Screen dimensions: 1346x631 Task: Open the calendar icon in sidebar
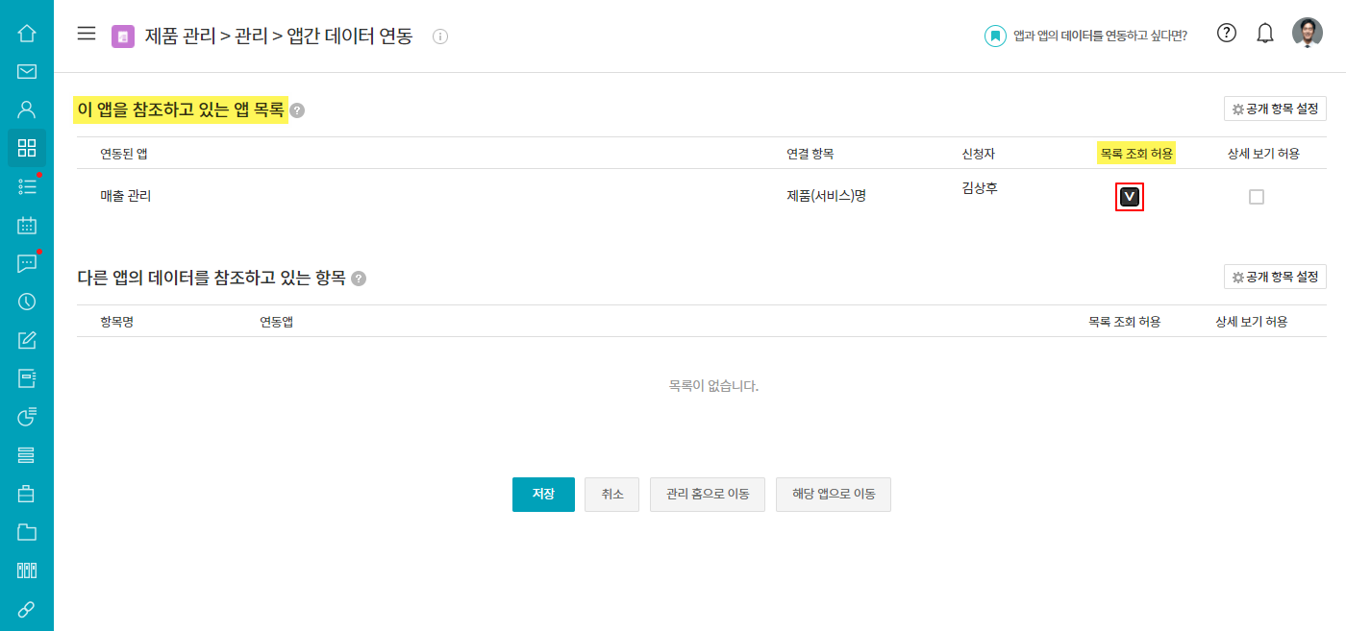27,226
